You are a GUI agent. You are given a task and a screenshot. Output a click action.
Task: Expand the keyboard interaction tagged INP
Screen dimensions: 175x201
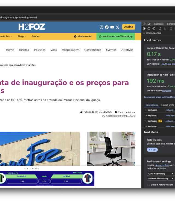[x=146, y=121]
